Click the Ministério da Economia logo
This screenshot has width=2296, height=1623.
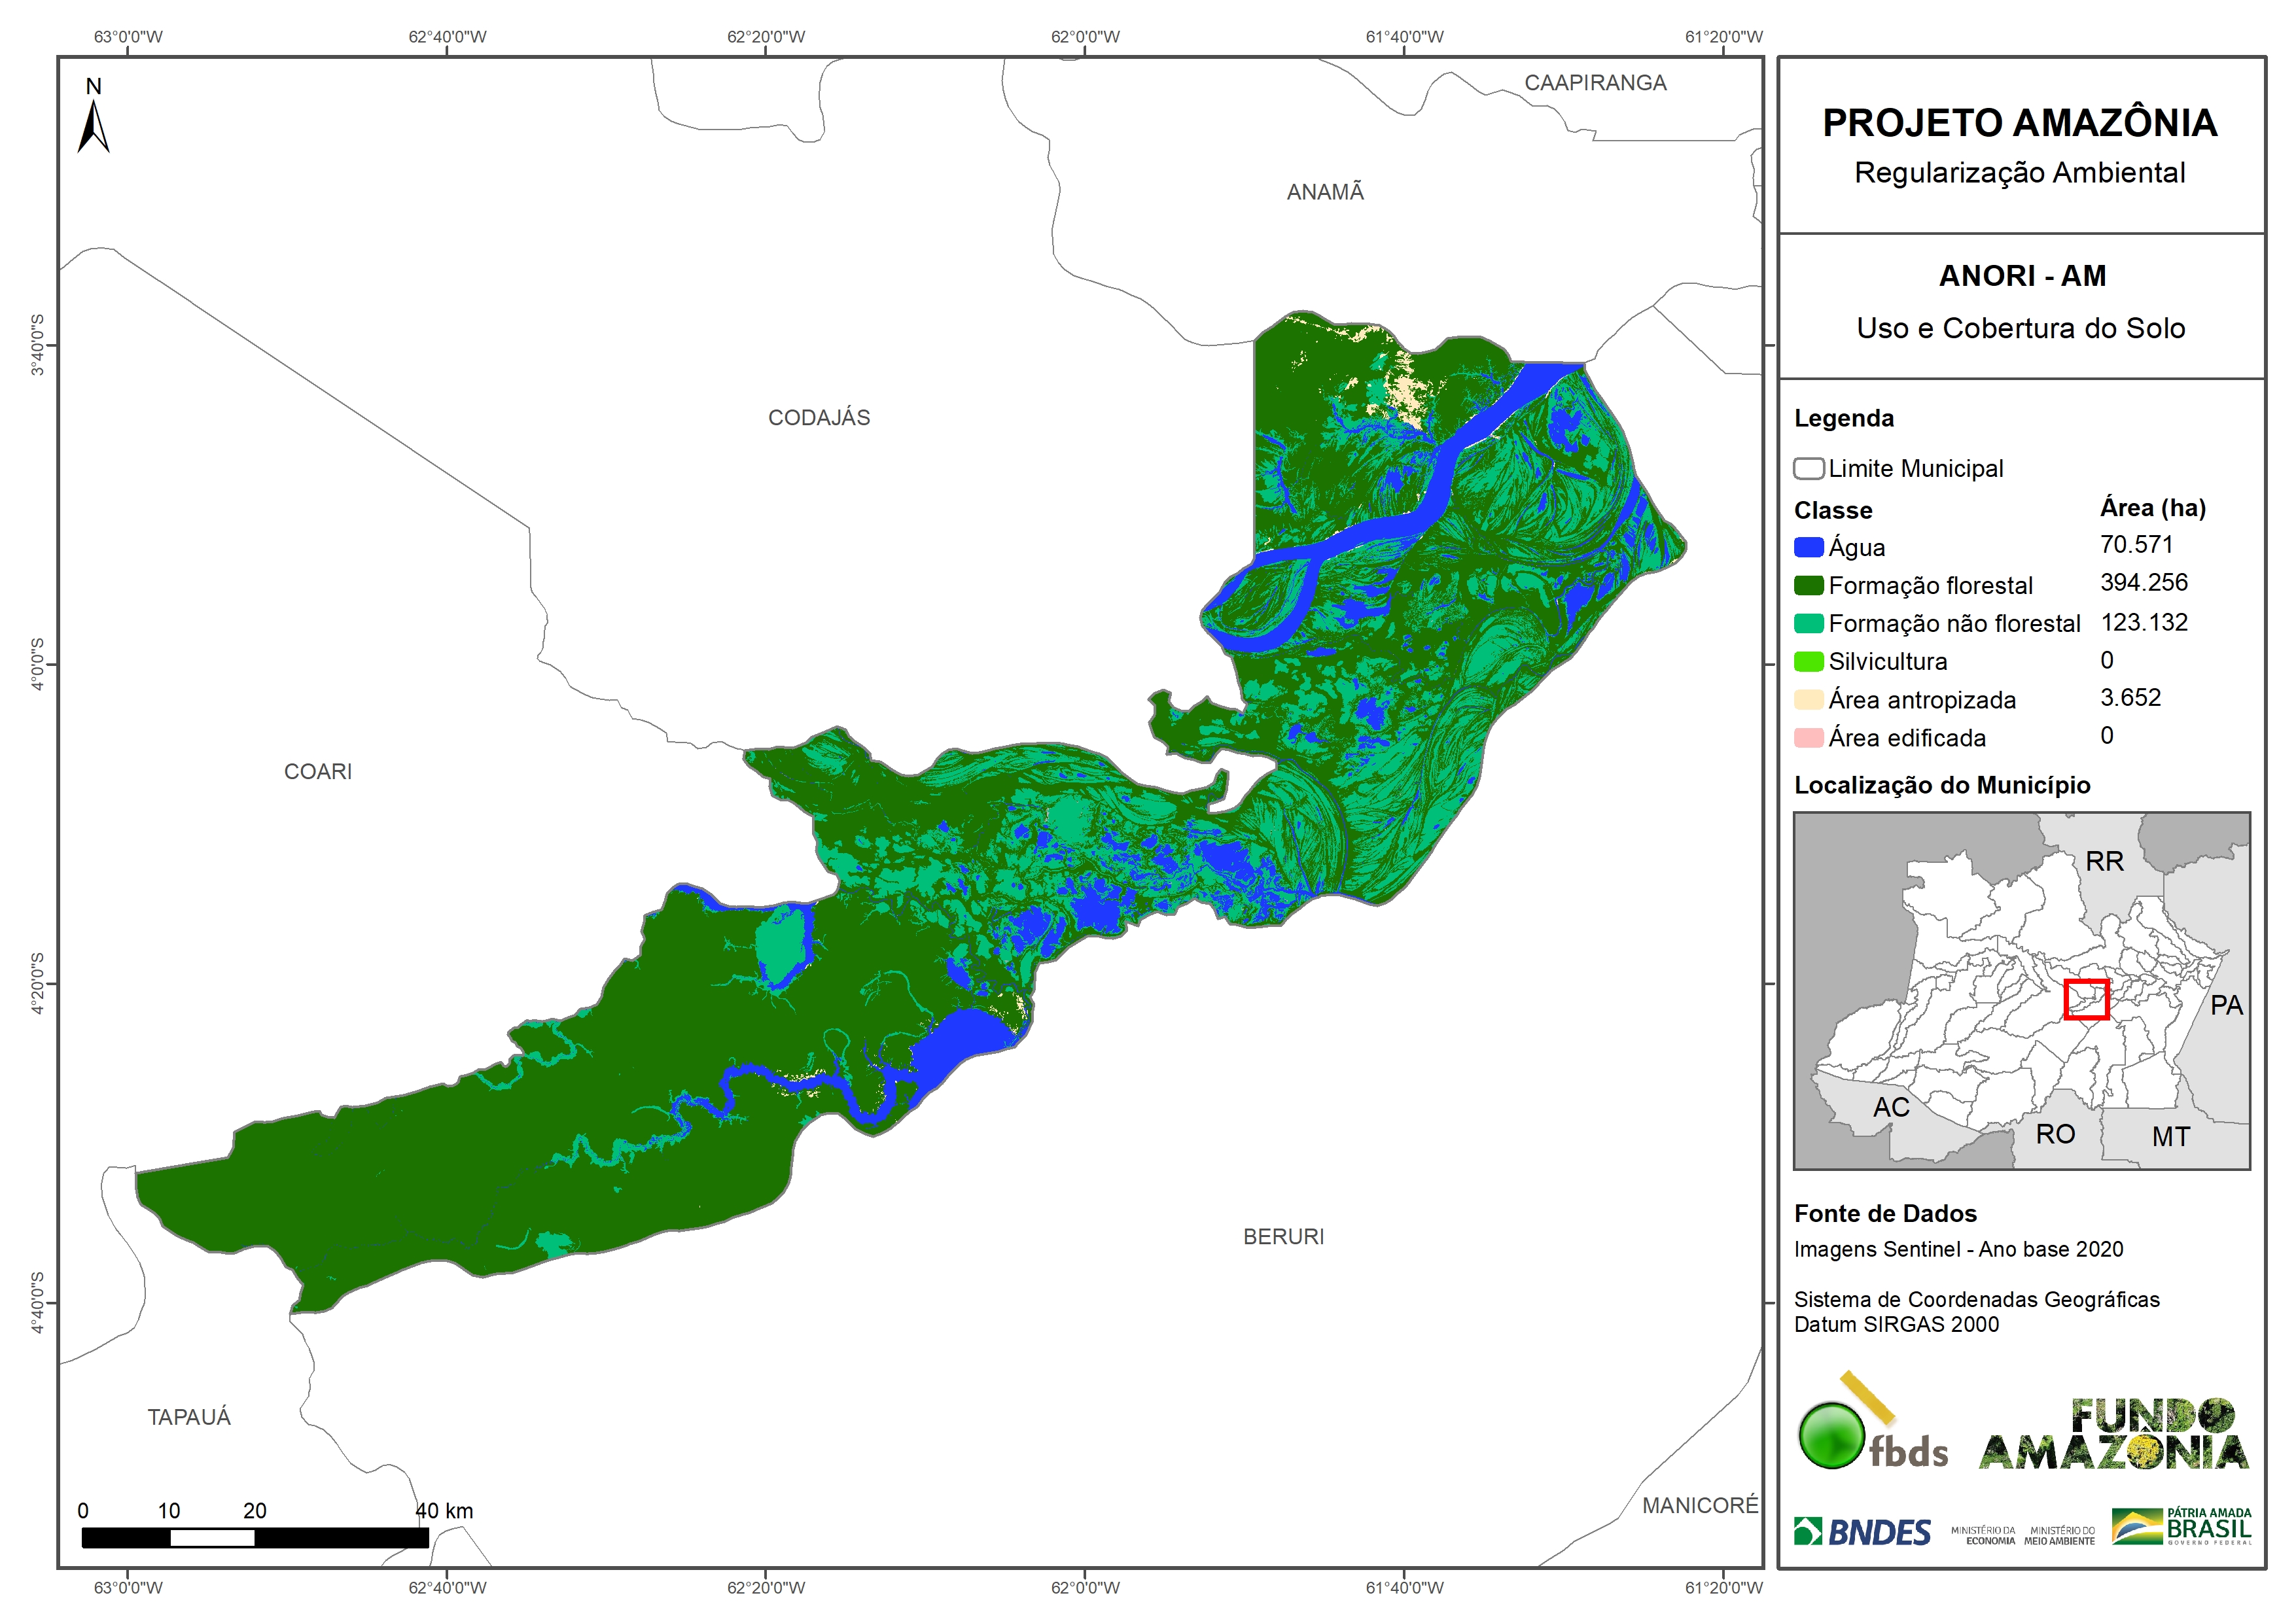click(x=1983, y=1535)
